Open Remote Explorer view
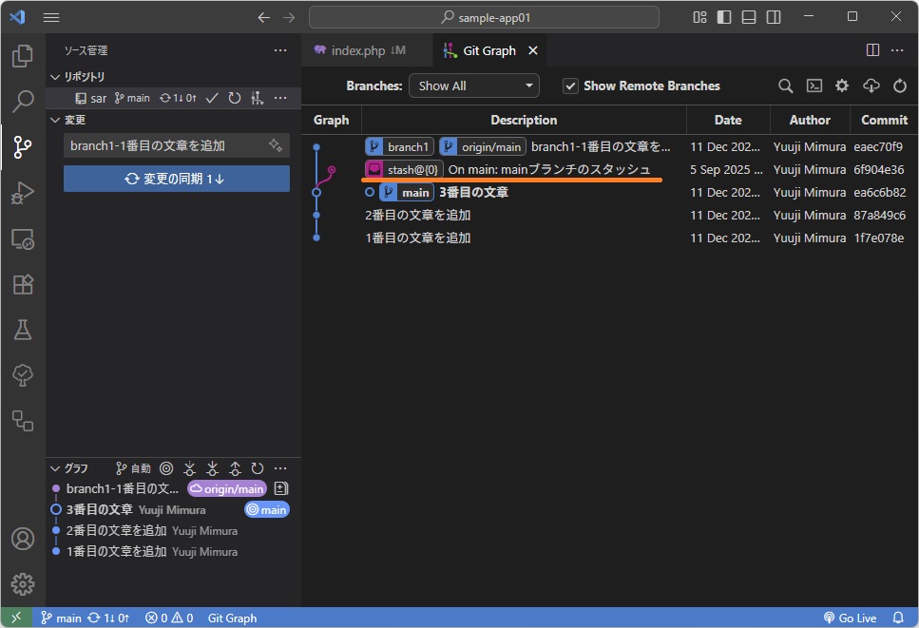The height and width of the screenshot is (628, 919). pos(22,238)
